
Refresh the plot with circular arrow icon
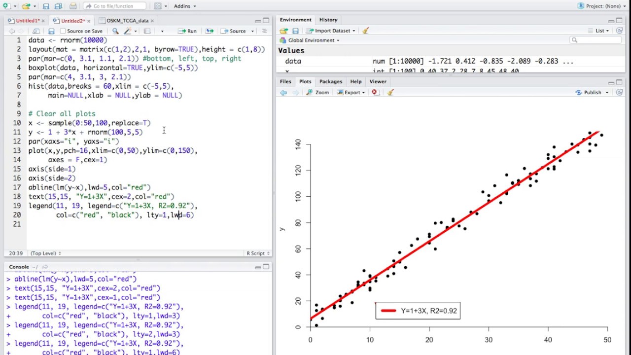[x=620, y=92]
